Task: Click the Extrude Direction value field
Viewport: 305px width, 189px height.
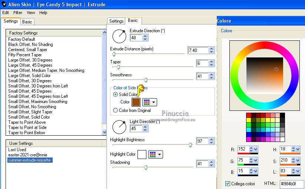Action: tap(136, 37)
